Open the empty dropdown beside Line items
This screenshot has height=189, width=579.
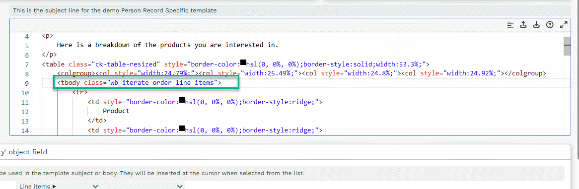click(x=142, y=187)
